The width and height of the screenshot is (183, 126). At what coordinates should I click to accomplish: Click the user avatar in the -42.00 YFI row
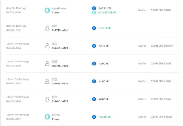click(47, 64)
